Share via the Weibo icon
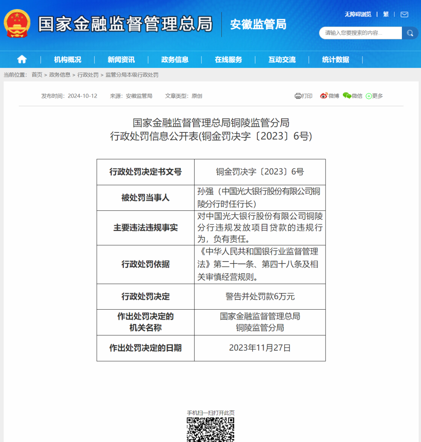The height and width of the screenshot is (442, 421). 324,96
